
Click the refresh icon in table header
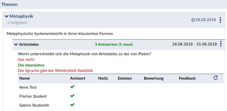coord(215,78)
